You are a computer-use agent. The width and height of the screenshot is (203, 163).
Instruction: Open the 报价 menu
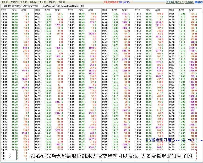[x=23, y=2]
